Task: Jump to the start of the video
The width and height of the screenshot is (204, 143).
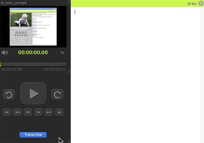Action: (x=7, y=112)
